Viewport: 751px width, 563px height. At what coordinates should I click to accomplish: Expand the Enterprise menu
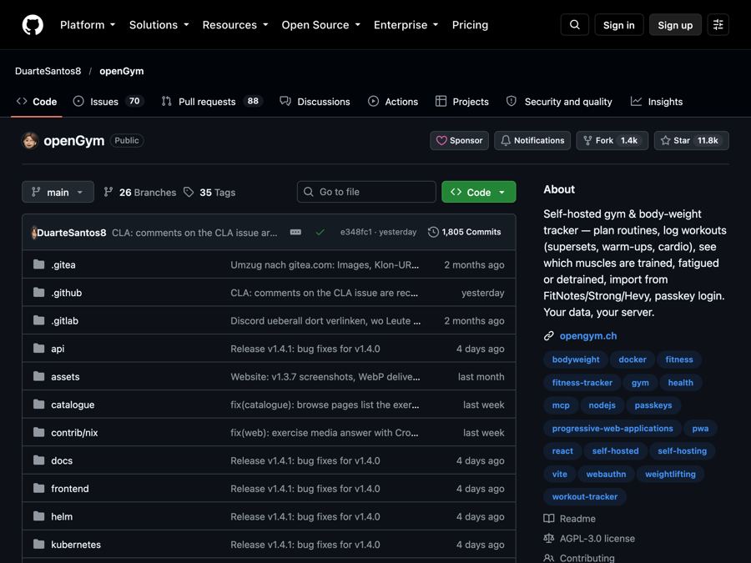406,25
